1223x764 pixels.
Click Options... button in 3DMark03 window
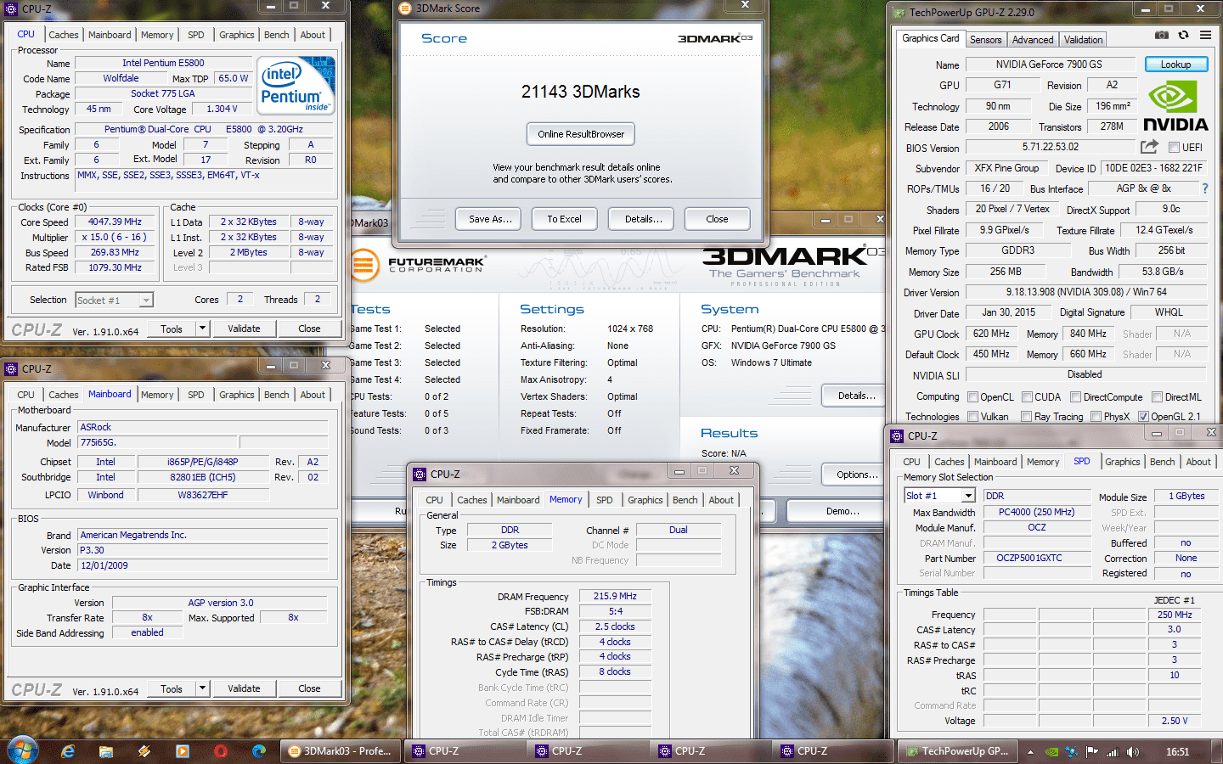pos(852,475)
